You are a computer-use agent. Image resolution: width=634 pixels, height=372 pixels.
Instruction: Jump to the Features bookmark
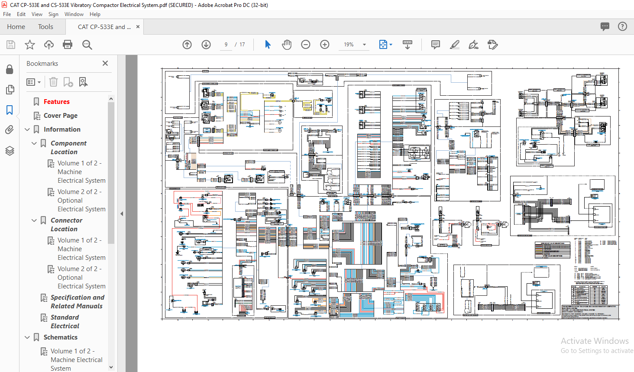(57, 102)
